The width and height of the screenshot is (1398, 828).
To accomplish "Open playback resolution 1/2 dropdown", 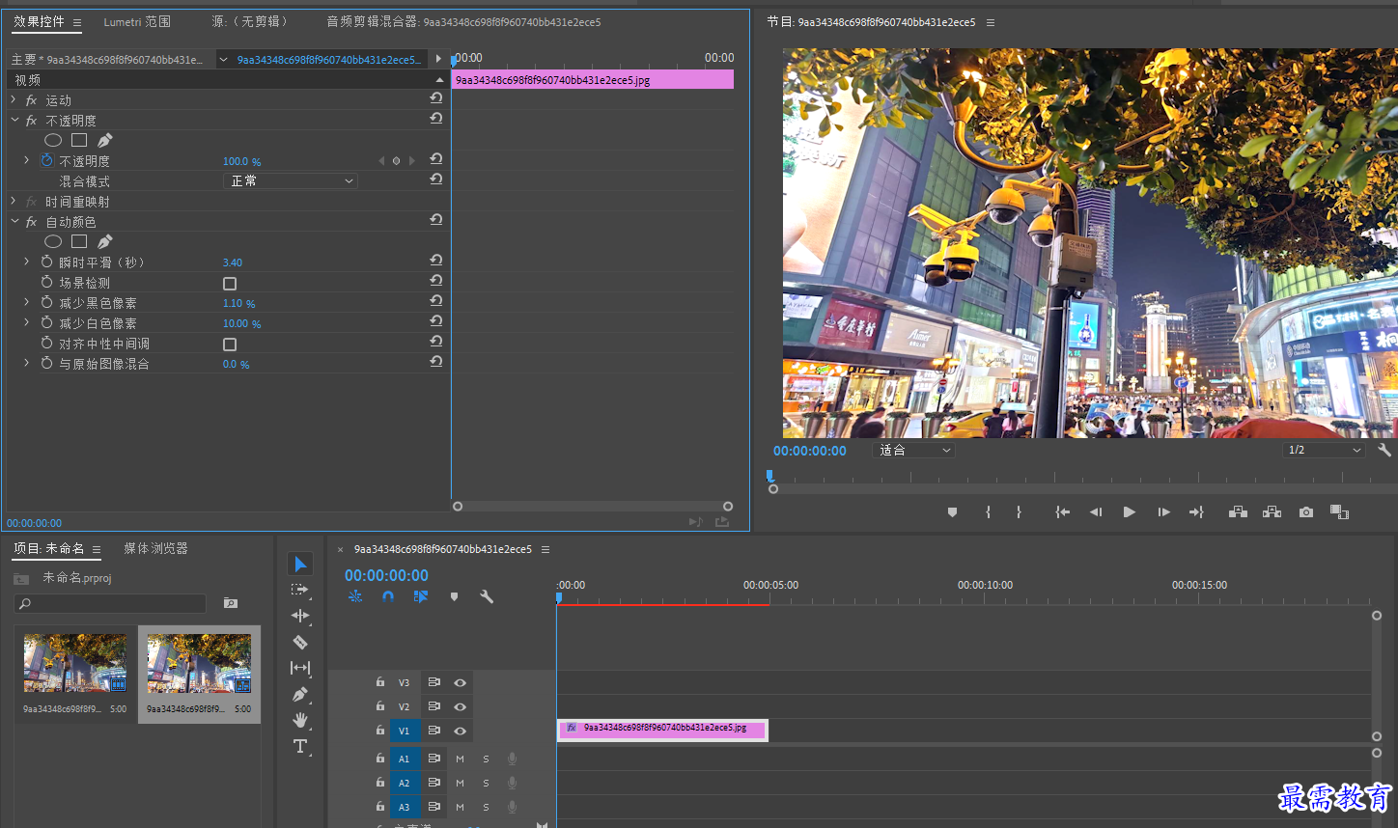I will click(x=1325, y=450).
